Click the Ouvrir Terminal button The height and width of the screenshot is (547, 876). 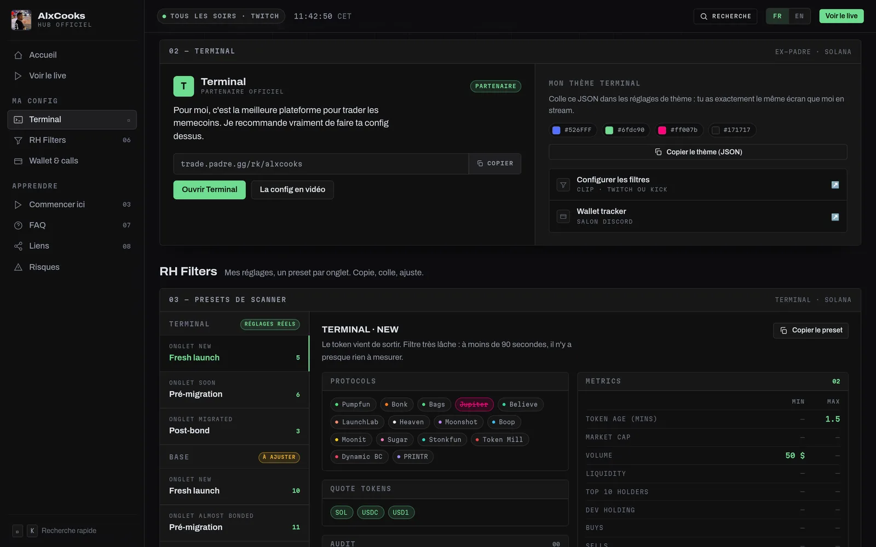[210, 190]
